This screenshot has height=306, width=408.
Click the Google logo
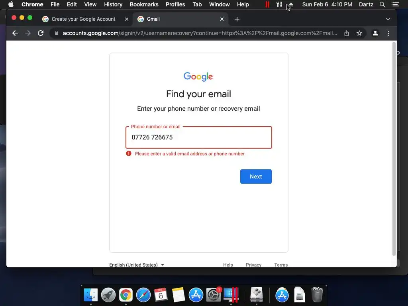(198, 76)
